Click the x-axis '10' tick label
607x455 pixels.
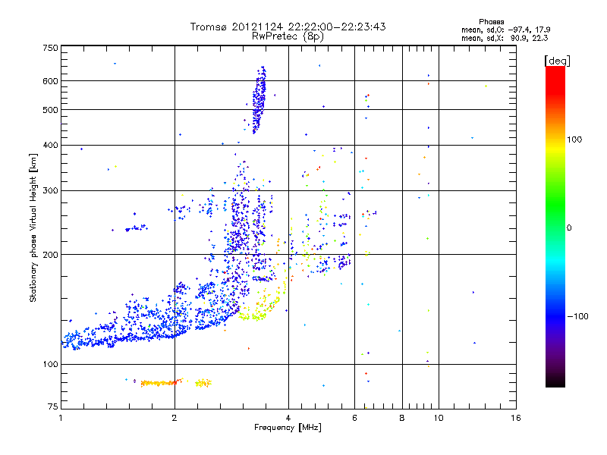coord(439,418)
